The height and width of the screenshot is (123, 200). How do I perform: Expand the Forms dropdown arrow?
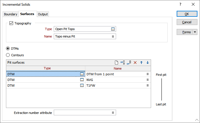[195, 32]
